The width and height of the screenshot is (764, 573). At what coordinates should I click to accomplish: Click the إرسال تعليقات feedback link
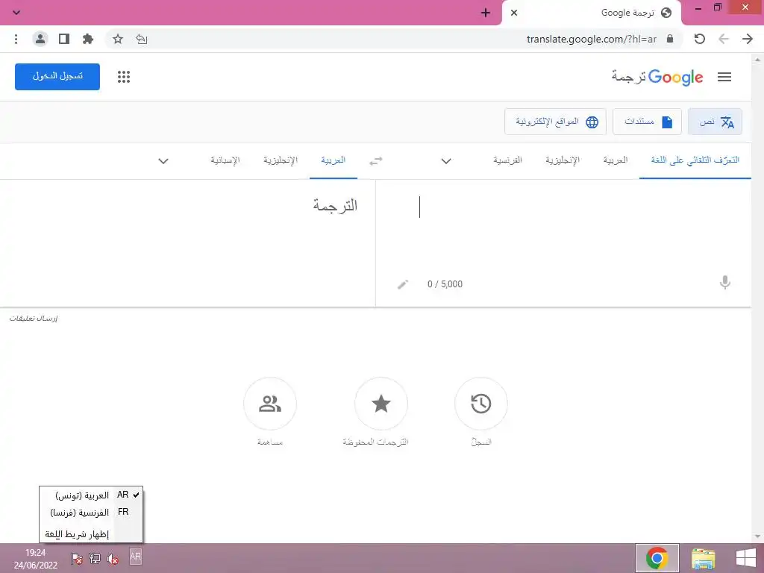click(33, 318)
